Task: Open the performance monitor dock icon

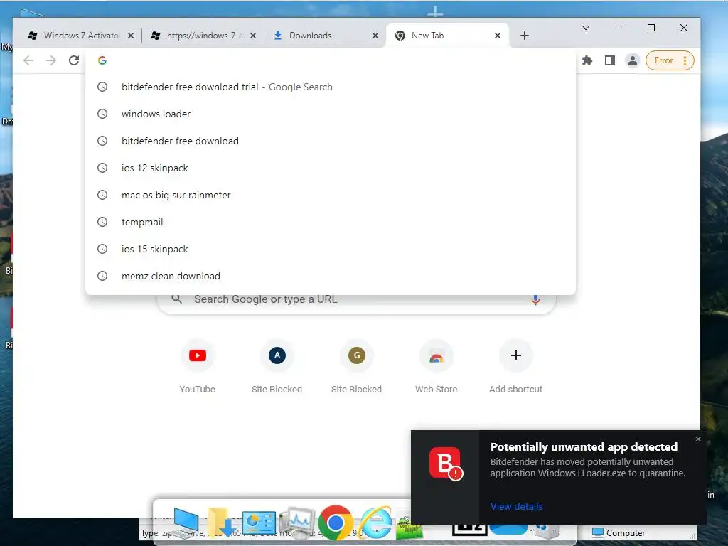Action: click(297, 523)
